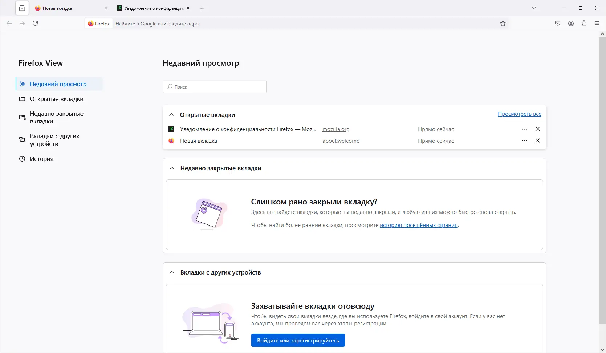
Task: Open the list all tabs dropdown arrow
Action: 534,8
